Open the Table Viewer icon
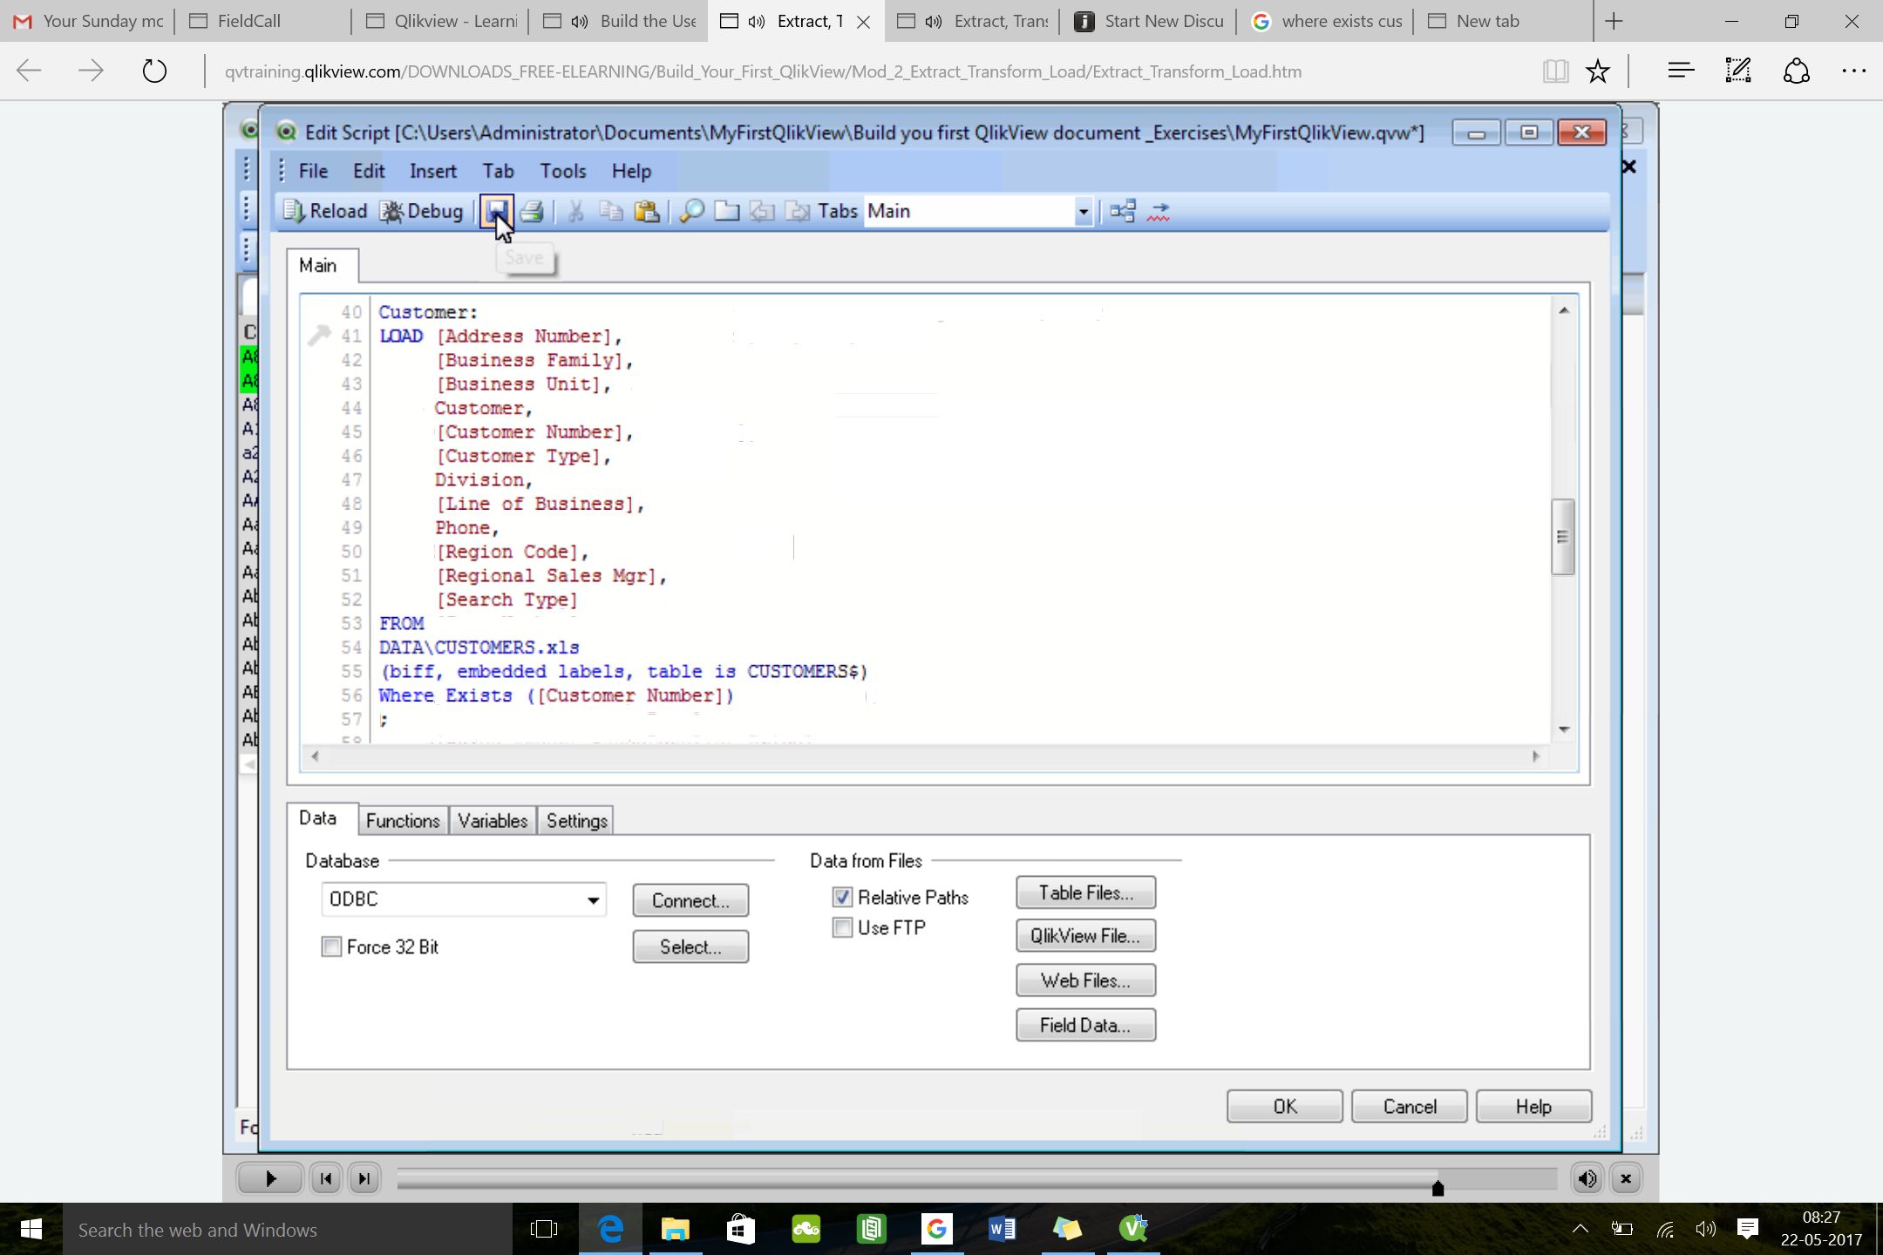Screen dimensions: 1883x1255 point(1123,211)
